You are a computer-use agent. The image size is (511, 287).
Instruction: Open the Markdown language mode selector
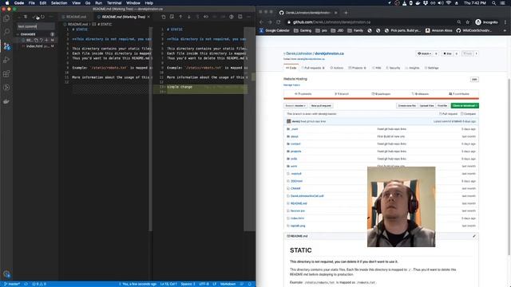228,284
